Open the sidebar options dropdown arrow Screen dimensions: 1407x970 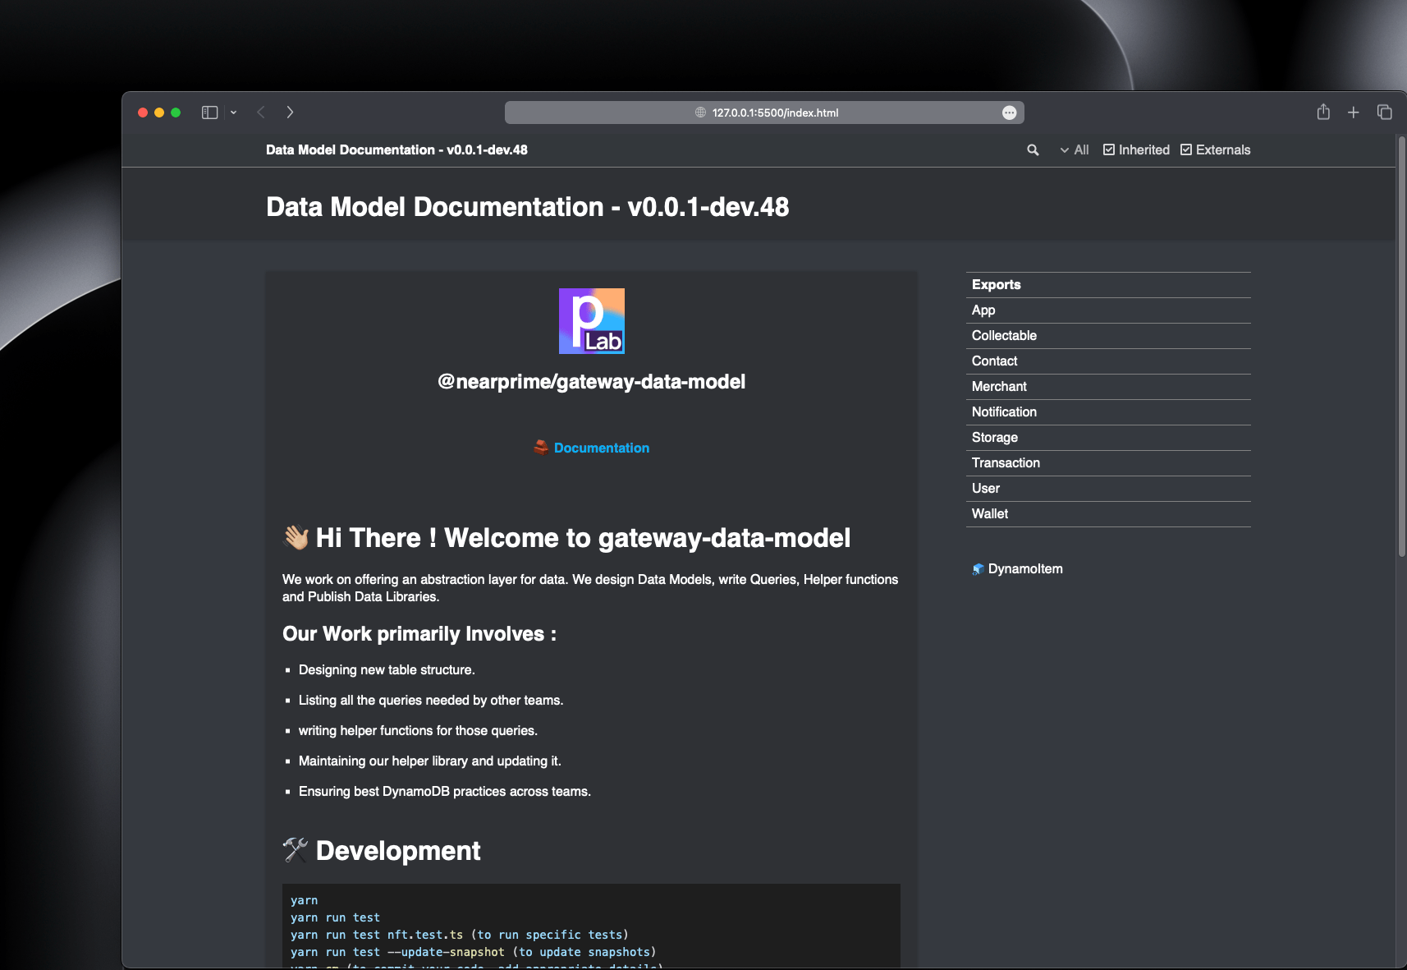[233, 113]
